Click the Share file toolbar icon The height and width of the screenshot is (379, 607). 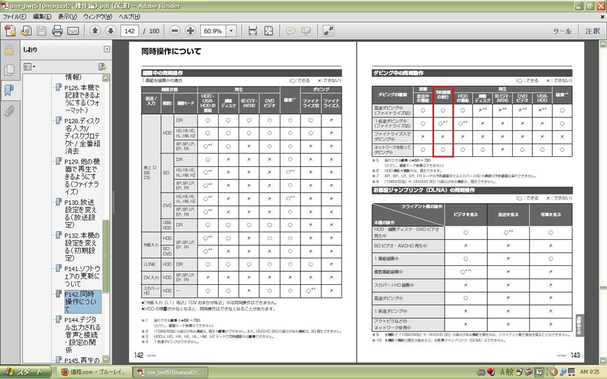(26, 31)
